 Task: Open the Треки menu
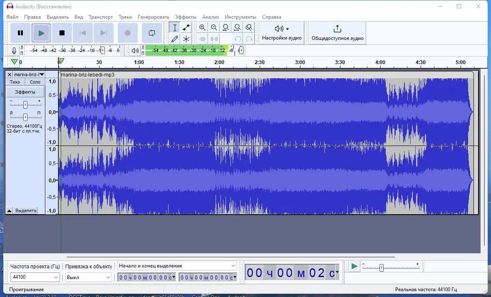(x=125, y=17)
